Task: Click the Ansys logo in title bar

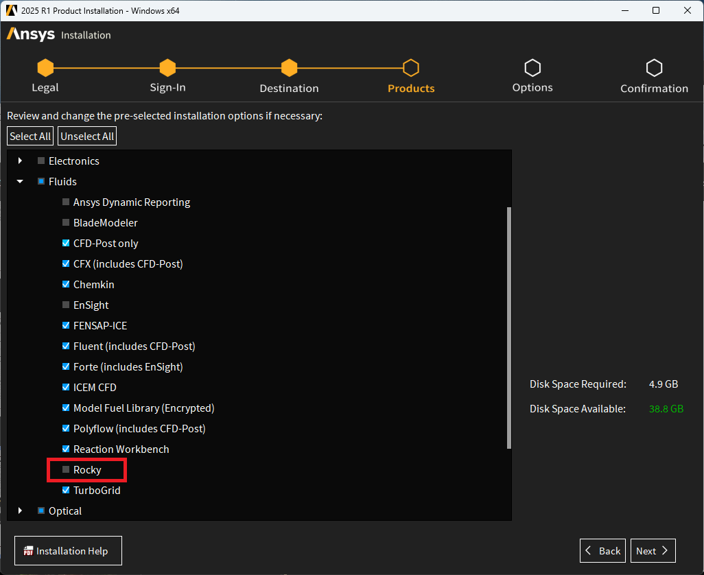Action: click(x=11, y=10)
